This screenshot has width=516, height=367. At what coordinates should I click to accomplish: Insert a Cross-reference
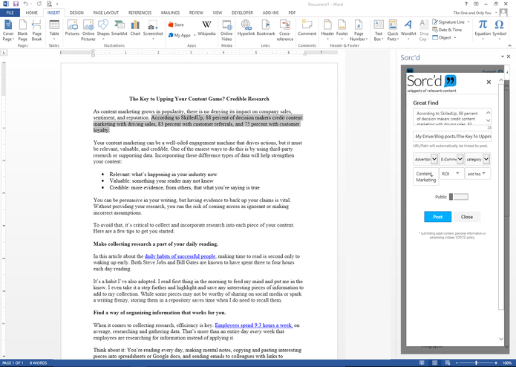pos(285,30)
